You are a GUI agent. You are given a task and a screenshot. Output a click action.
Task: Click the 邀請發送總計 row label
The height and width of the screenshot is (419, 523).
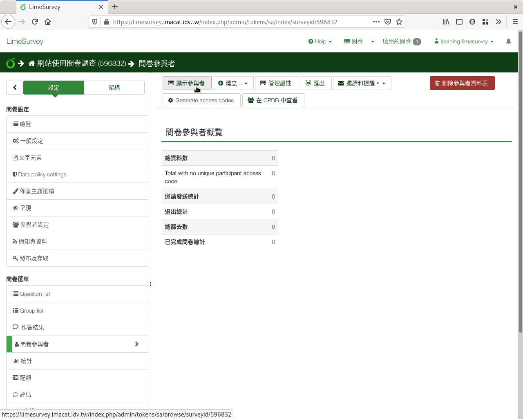[x=182, y=196]
